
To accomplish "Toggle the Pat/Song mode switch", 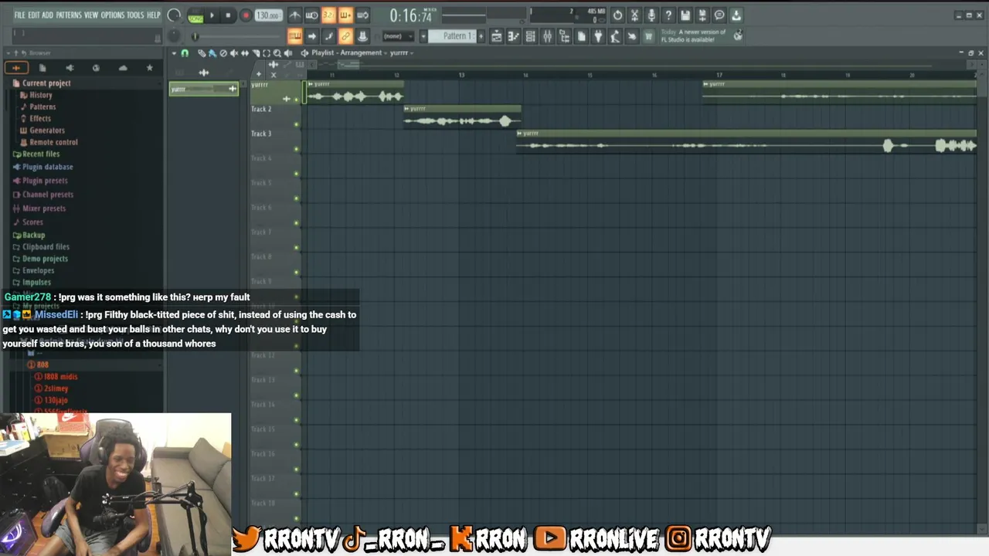I will [195, 15].
